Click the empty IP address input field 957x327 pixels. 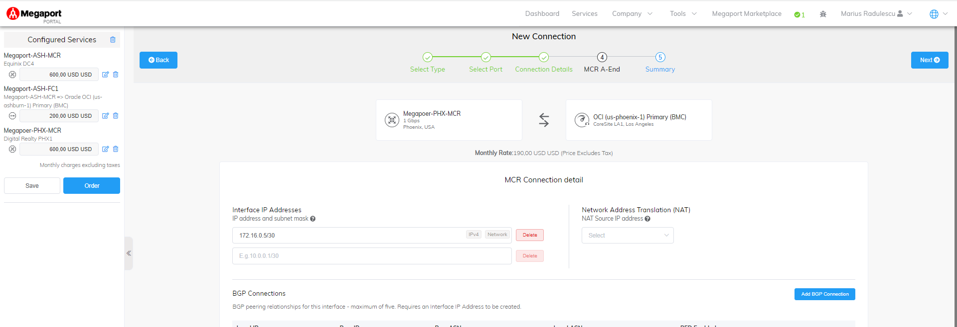click(x=371, y=256)
